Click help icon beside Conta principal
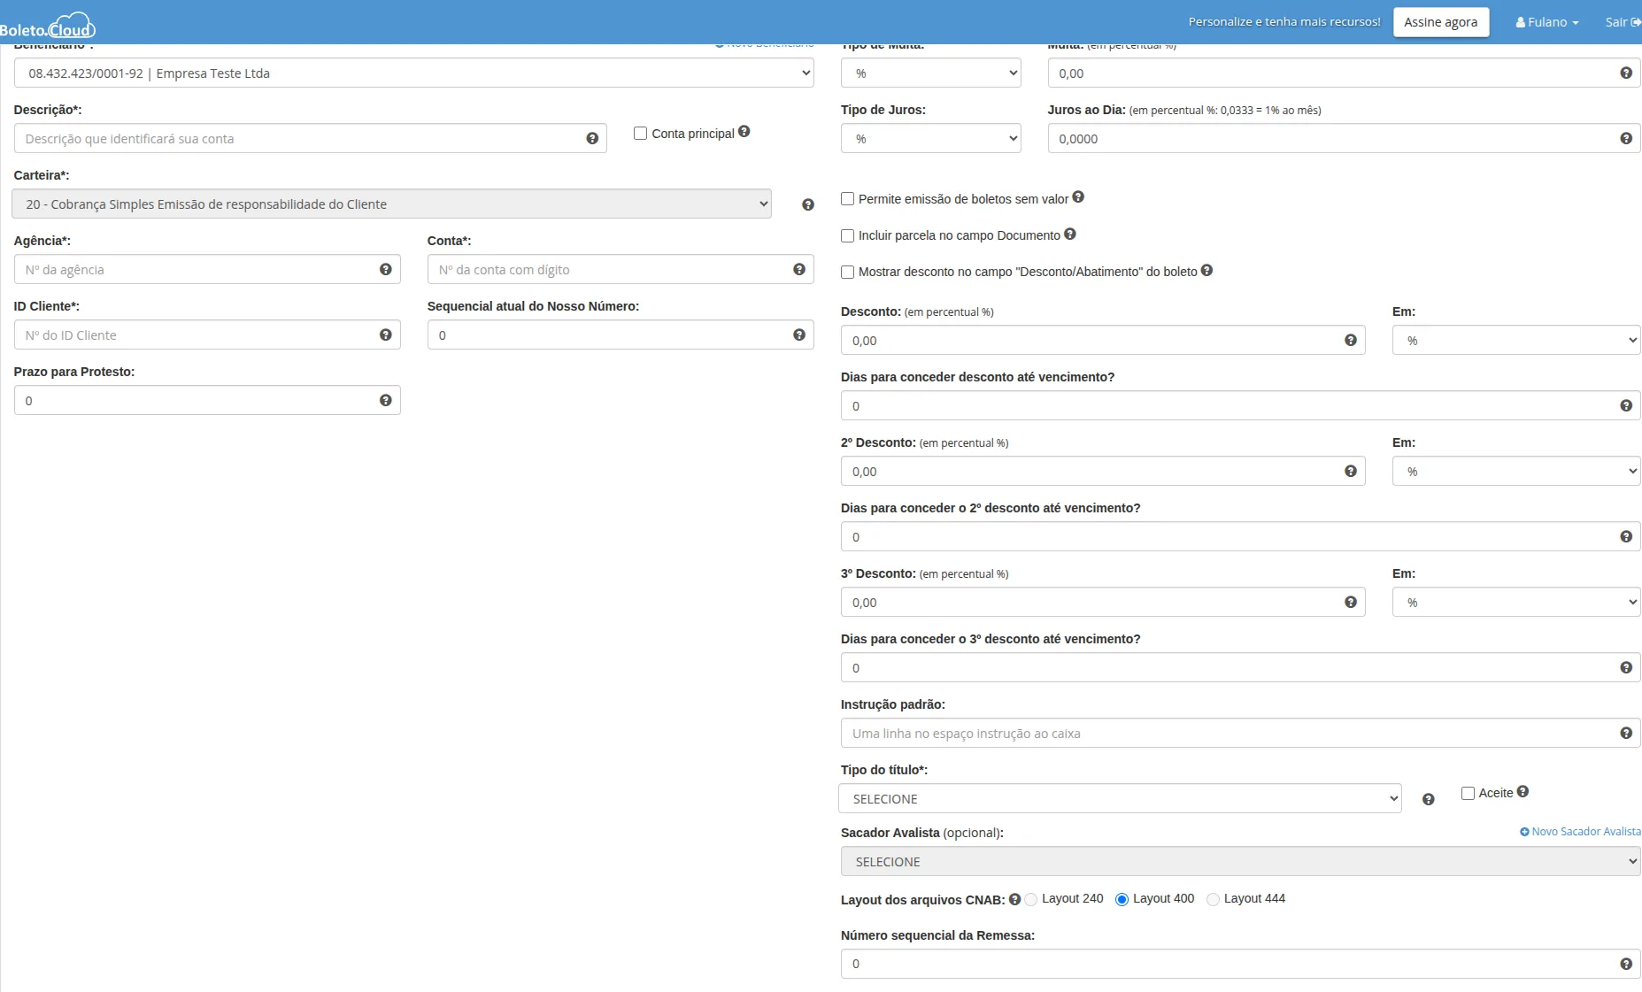Image resolution: width=1642 pixels, height=992 pixels. point(744,132)
